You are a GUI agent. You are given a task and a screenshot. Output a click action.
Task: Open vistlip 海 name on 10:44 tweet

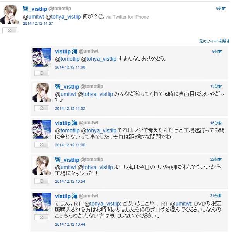tap(66, 196)
